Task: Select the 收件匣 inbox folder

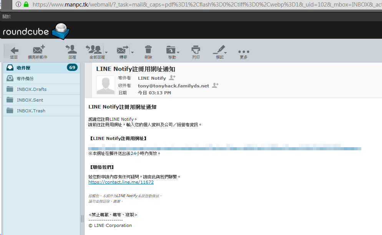Action: coord(42,68)
